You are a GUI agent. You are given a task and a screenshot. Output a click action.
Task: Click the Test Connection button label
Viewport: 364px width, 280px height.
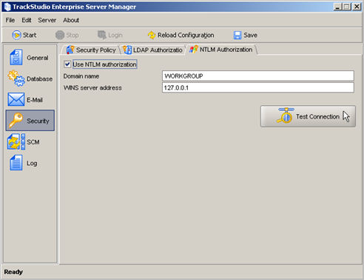click(x=317, y=116)
